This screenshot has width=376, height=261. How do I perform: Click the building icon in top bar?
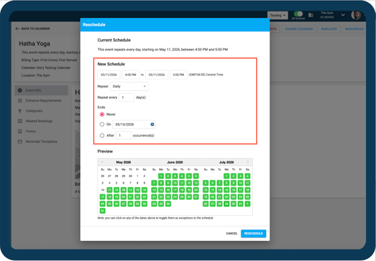click(x=311, y=15)
